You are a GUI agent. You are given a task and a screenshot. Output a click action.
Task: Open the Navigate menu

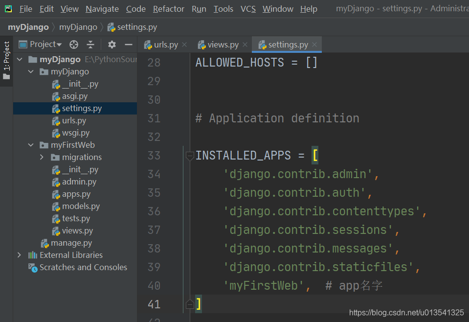point(102,9)
